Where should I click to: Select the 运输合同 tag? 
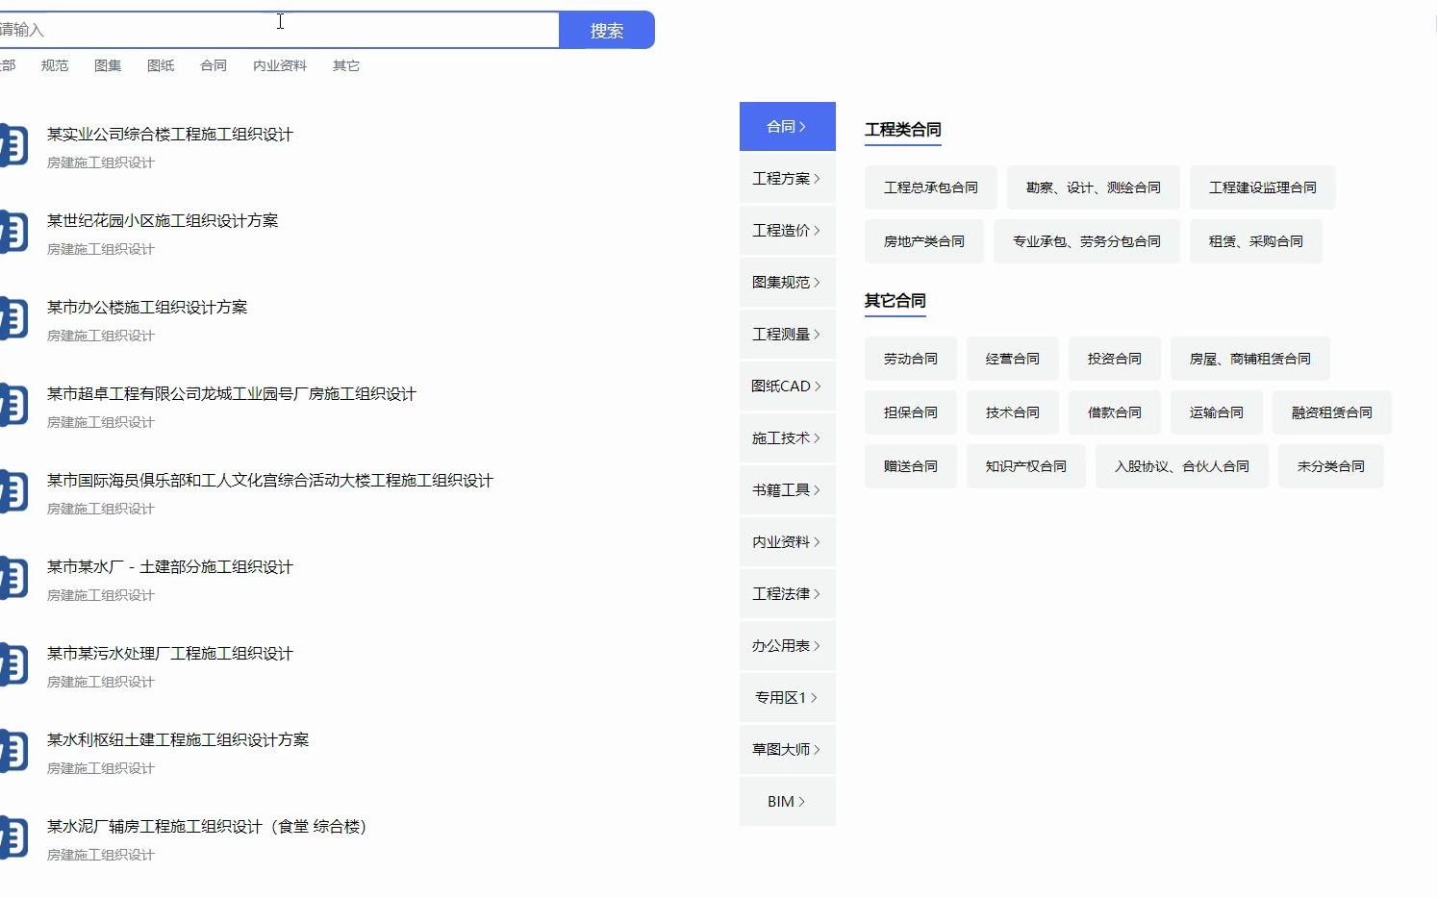pyautogui.click(x=1217, y=412)
